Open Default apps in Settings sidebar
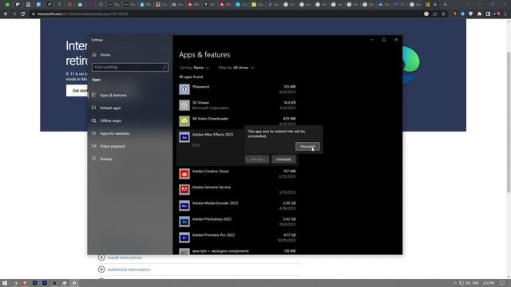The width and height of the screenshot is (511, 287). (x=110, y=108)
